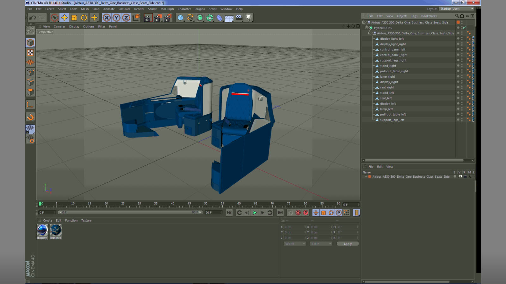The height and width of the screenshot is (284, 506).
Task: Switch to Polygons mode
Action: (30, 92)
